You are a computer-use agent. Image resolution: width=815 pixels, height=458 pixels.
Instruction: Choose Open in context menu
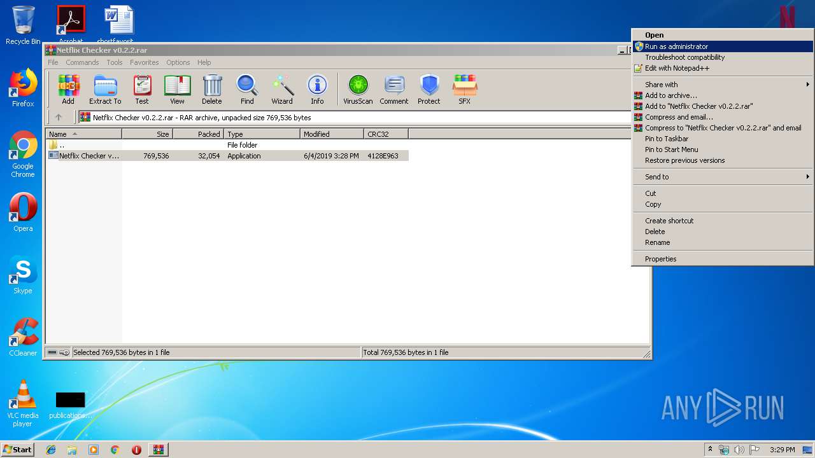723,35
